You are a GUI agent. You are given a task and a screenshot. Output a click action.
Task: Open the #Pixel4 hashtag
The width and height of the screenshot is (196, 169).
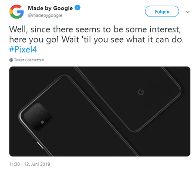[23, 50]
